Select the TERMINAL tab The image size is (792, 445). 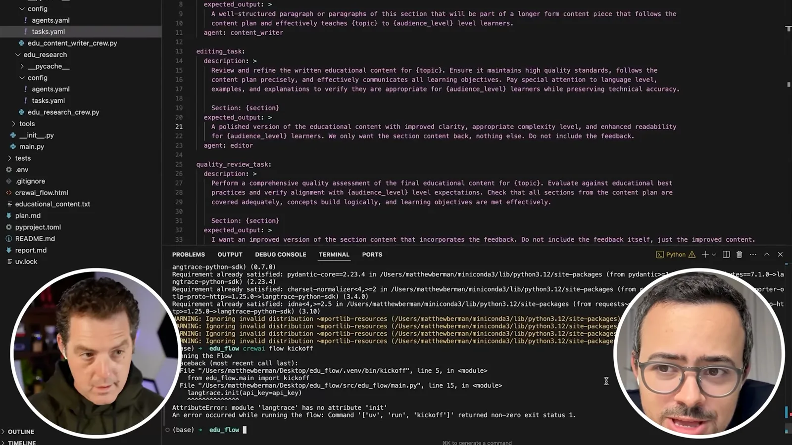point(334,255)
